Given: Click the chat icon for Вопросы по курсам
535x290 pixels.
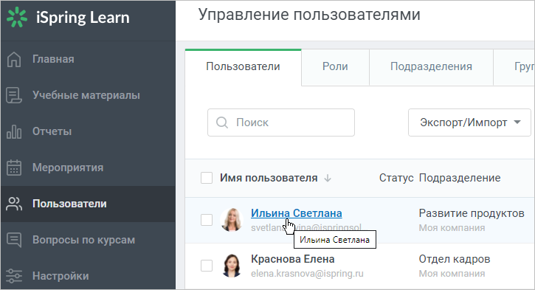Looking at the screenshot, I should pos(14,240).
